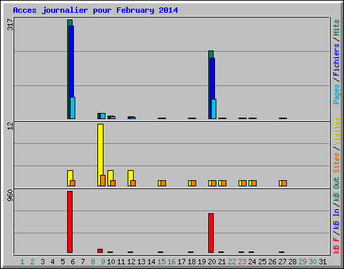Select the red kB bar for day 20
This screenshot has width=344, height=269.
tap(211, 233)
